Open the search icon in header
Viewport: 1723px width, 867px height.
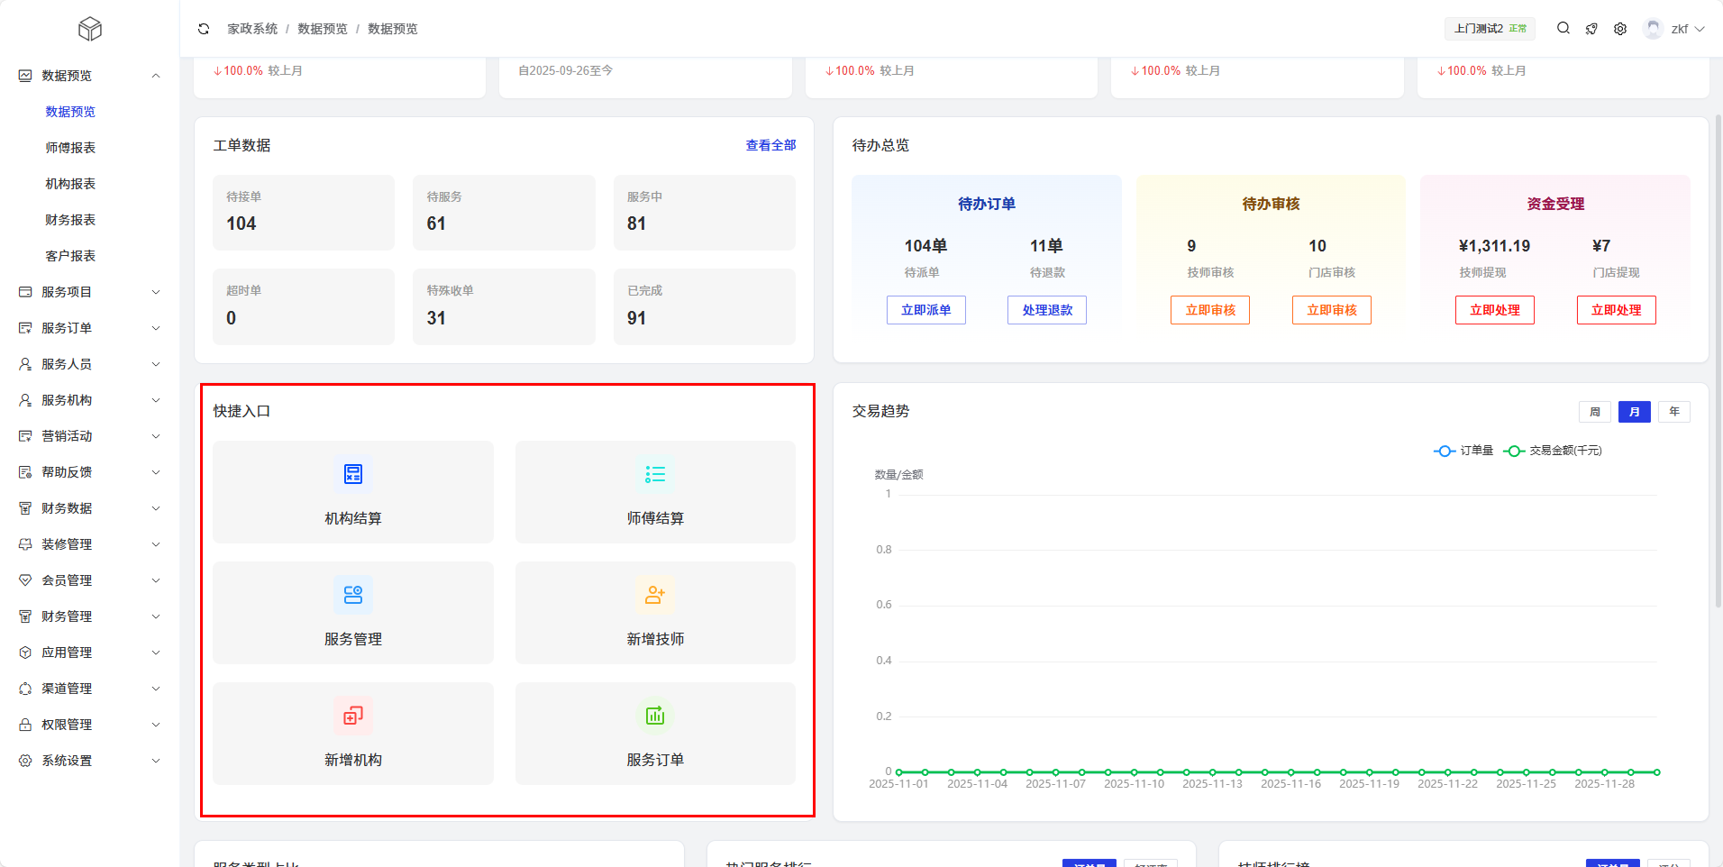[1563, 29]
